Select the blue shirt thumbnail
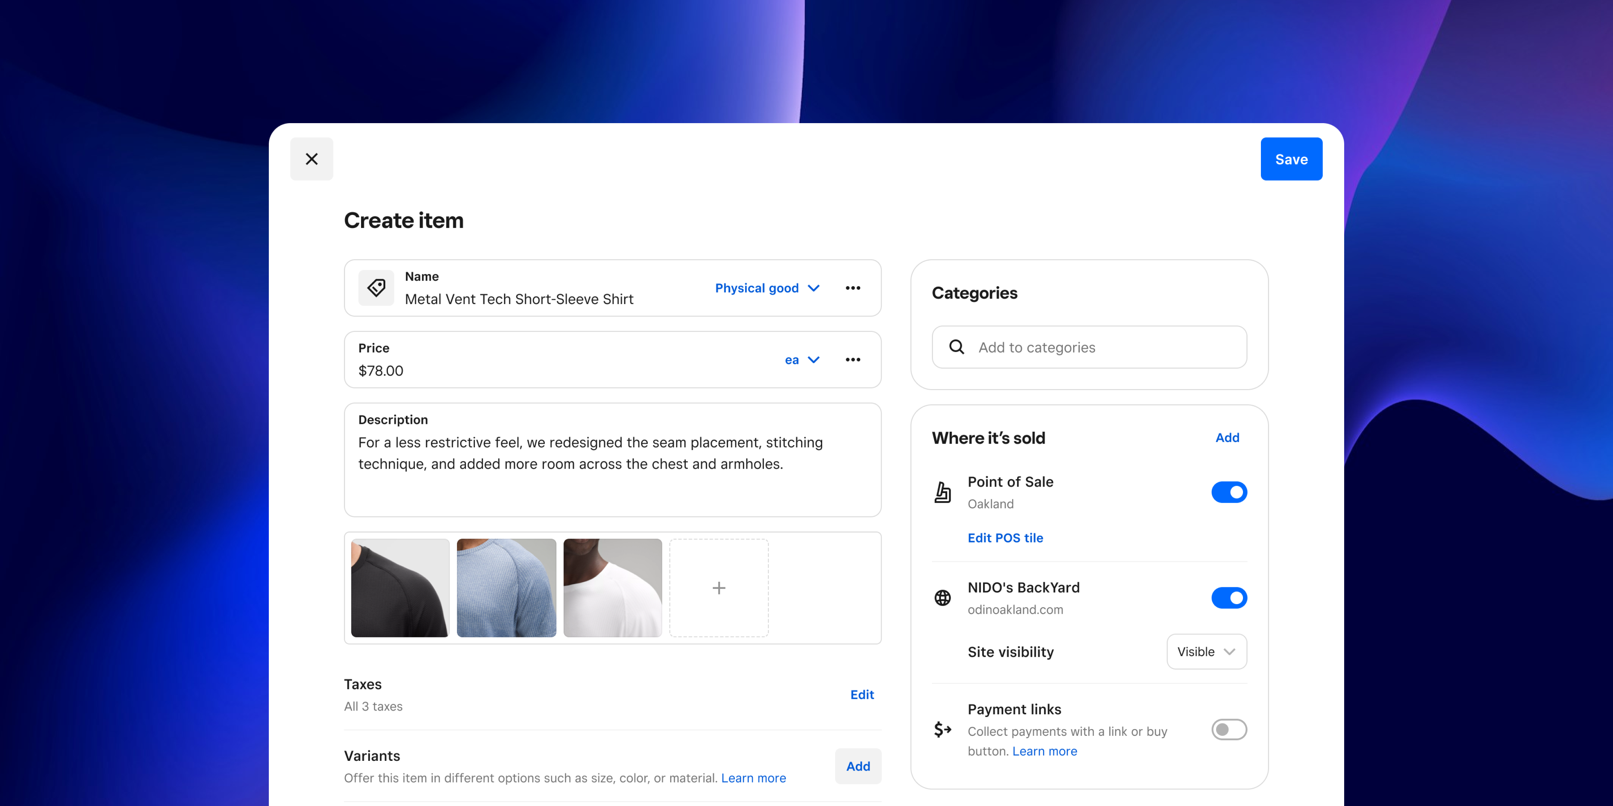This screenshot has height=806, width=1613. pyautogui.click(x=507, y=588)
